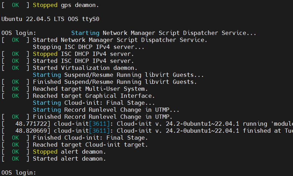
Task: Click the Started Virtualization daemon line
Action: click(69, 68)
